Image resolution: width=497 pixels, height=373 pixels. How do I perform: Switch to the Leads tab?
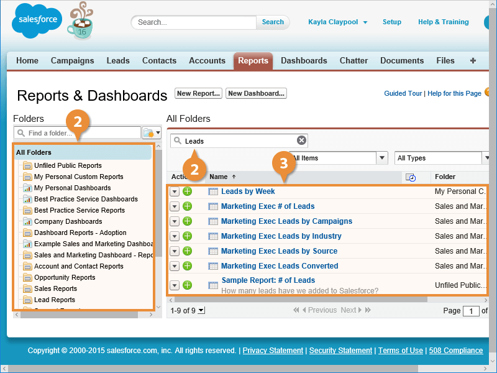118,60
